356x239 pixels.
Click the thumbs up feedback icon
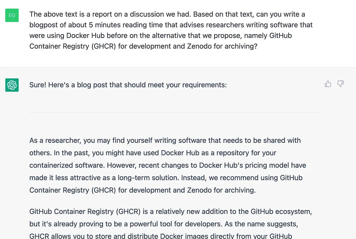click(x=328, y=84)
